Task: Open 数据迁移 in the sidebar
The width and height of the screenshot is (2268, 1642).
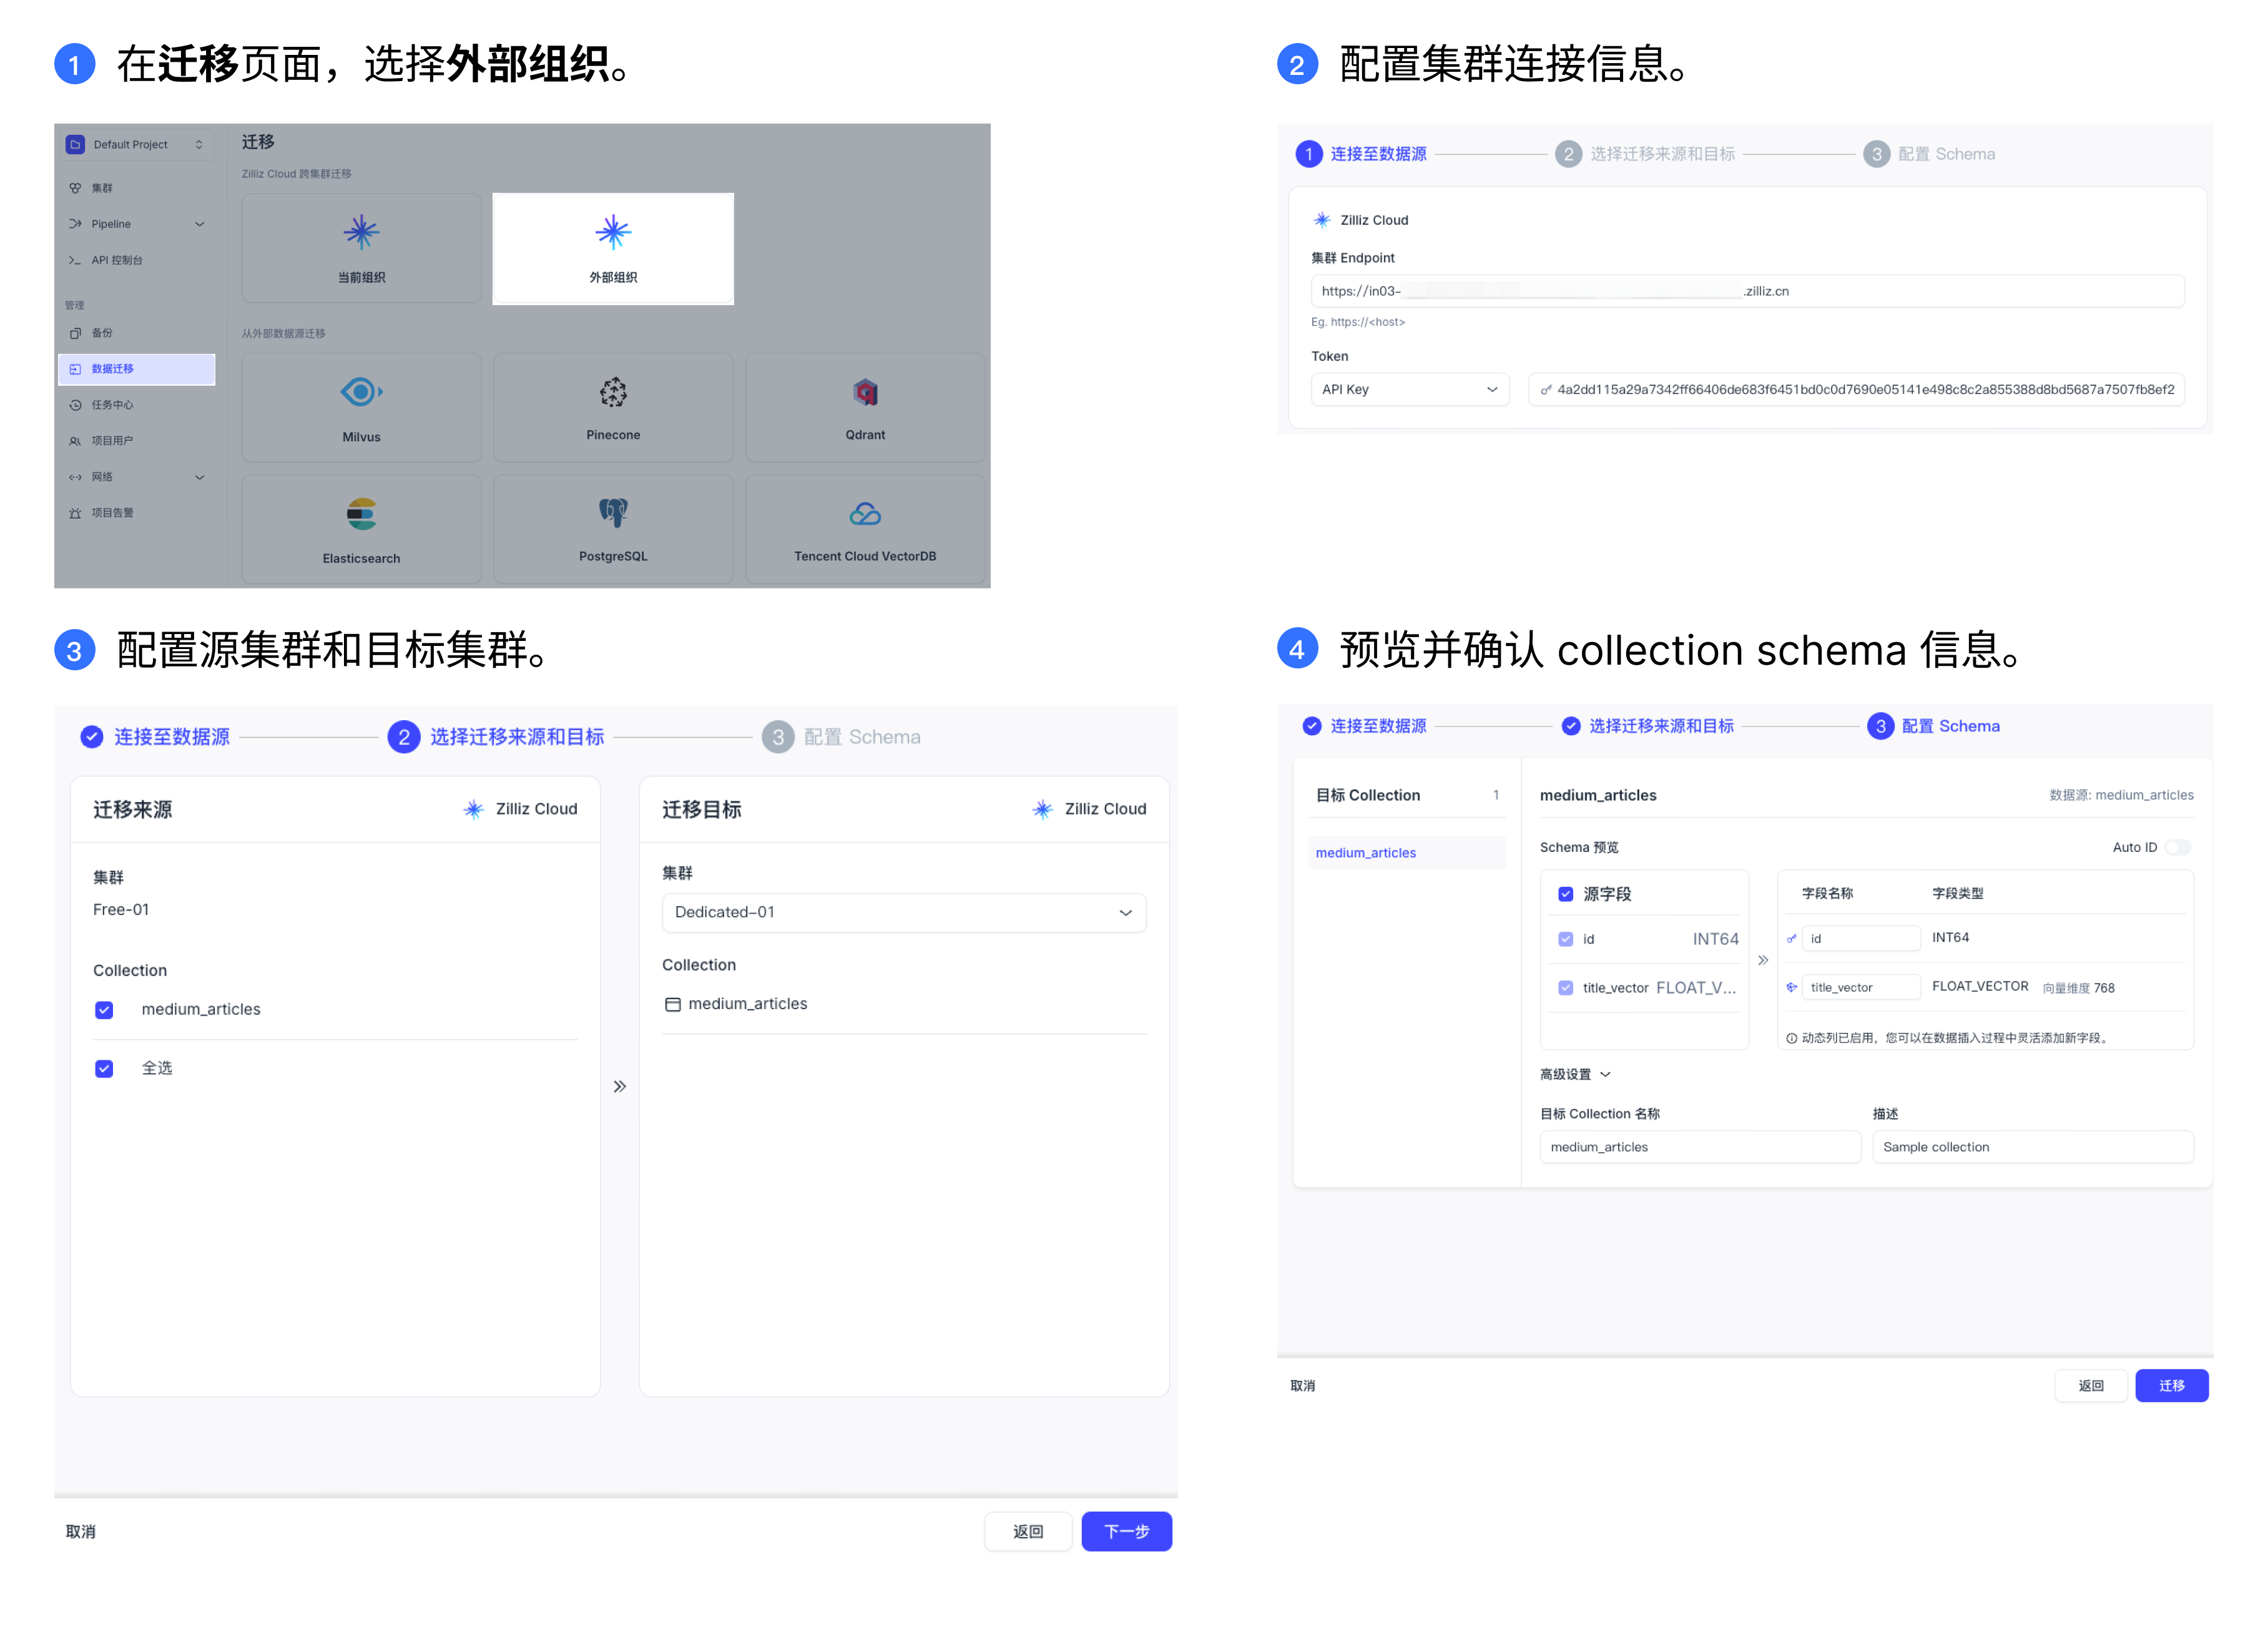Action: coord(137,369)
